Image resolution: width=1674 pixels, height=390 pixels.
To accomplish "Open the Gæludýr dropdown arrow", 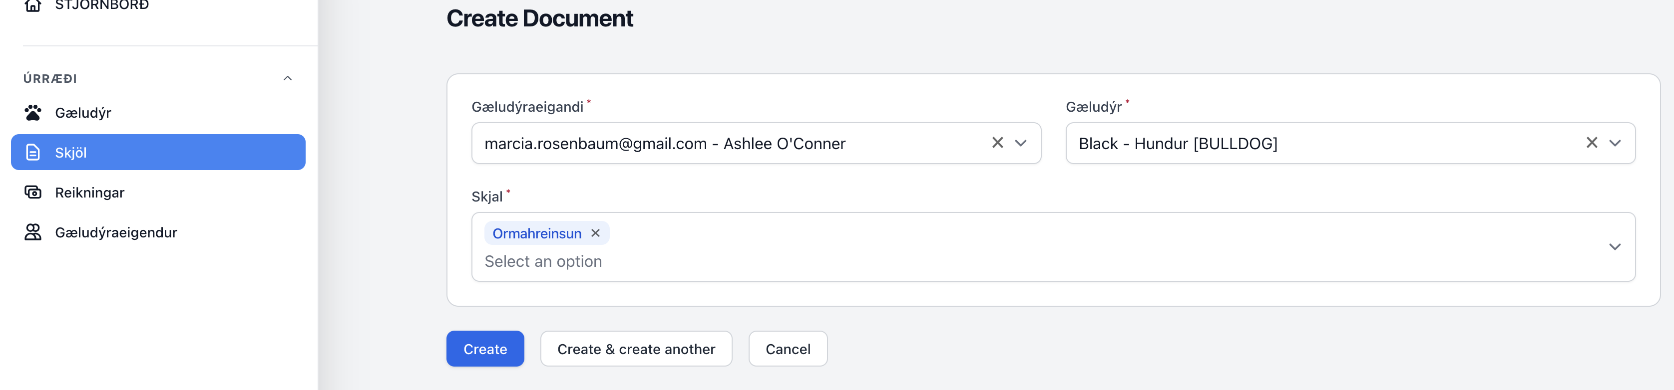I will (x=1615, y=144).
